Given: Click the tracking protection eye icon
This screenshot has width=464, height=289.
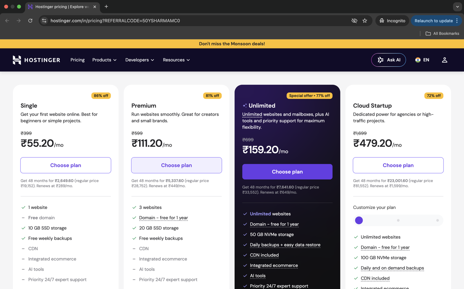Looking at the screenshot, I should 354,21.
